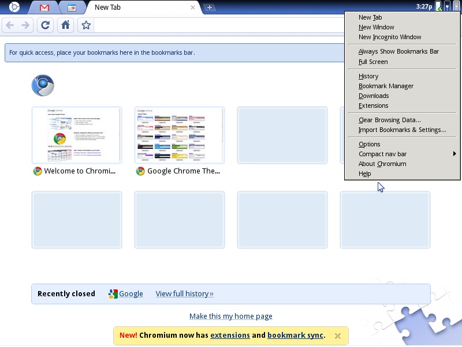Image resolution: width=462 pixels, height=347 pixels.
Task: Bookmark this page with star icon
Action: 85,25
